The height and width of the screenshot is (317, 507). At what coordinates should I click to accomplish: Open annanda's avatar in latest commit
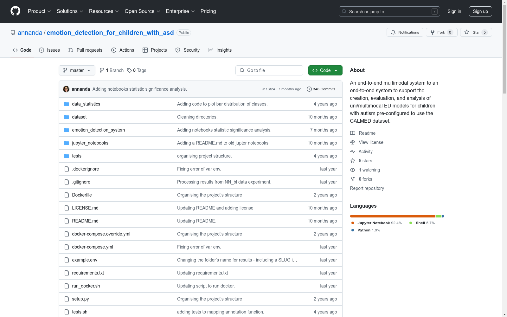(66, 89)
